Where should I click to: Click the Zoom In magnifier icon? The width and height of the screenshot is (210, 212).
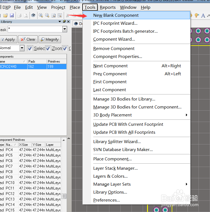pyautogui.click(x=41, y=15)
